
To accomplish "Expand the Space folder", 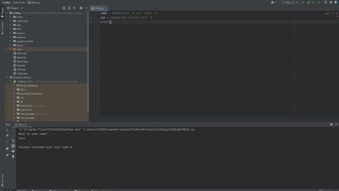I will [11, 45].
